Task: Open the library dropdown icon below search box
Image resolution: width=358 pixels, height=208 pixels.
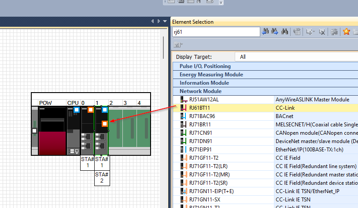Action: coord(178,45)
